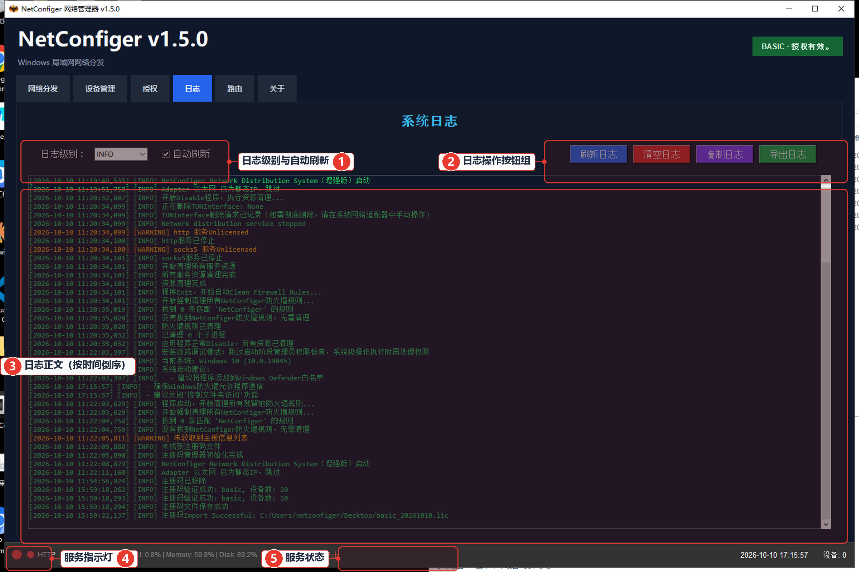Click the red indicator next to HTTP
Image resolution: width=859 pixels, height=572 pixels.
[31, 554]
